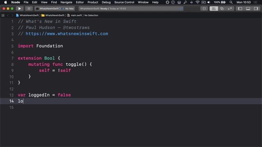Go forward in editor history
Viewport: 262px width, 147px height.
[12, 16]
